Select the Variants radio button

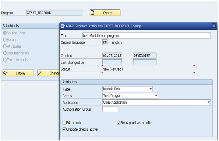pos(5,40)
